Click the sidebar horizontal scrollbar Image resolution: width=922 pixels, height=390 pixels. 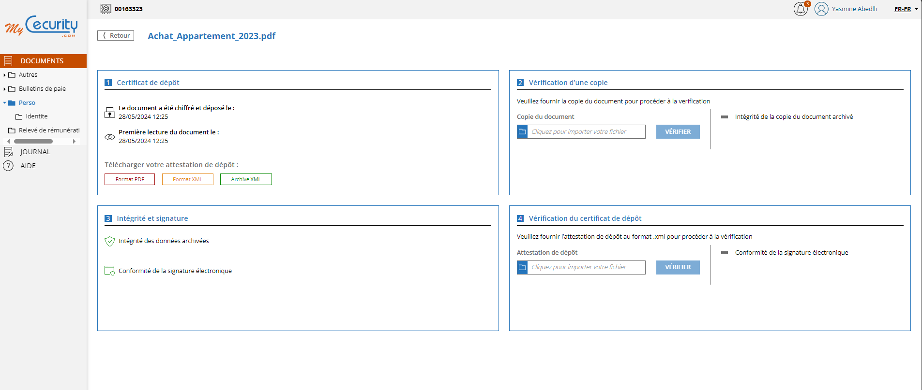pos(33,142)
